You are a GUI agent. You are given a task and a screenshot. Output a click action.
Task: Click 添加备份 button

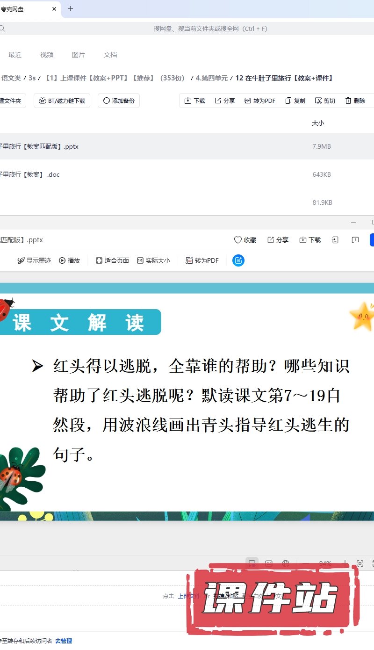tap(119, 101)
